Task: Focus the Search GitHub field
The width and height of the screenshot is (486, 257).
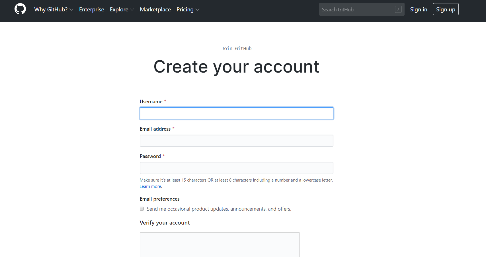Action: 362,9
